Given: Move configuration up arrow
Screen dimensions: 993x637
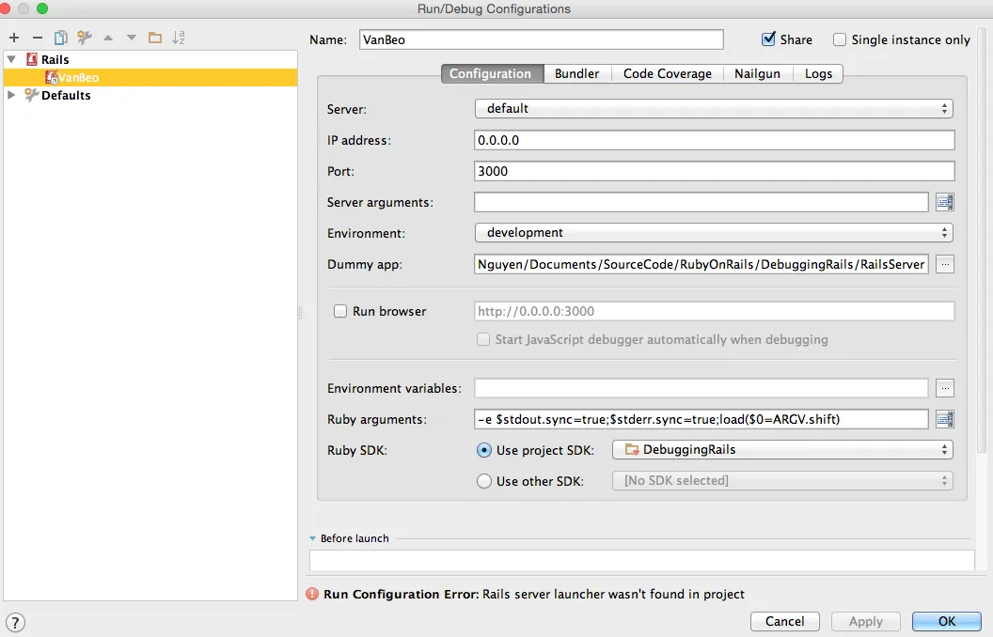Looking at the screenshot, I should coord(108,38).
